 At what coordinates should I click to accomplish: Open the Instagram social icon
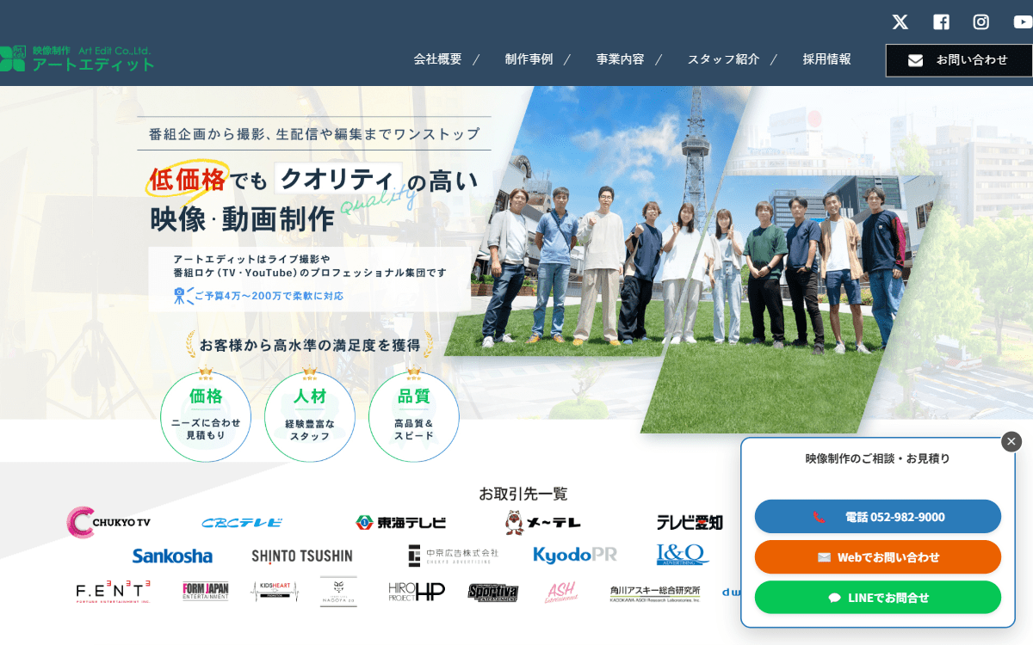[x=981, y=22]
